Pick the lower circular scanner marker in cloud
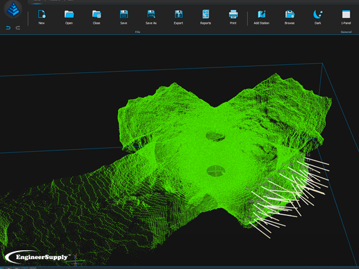The image size is (359, 269). [215, 171]
